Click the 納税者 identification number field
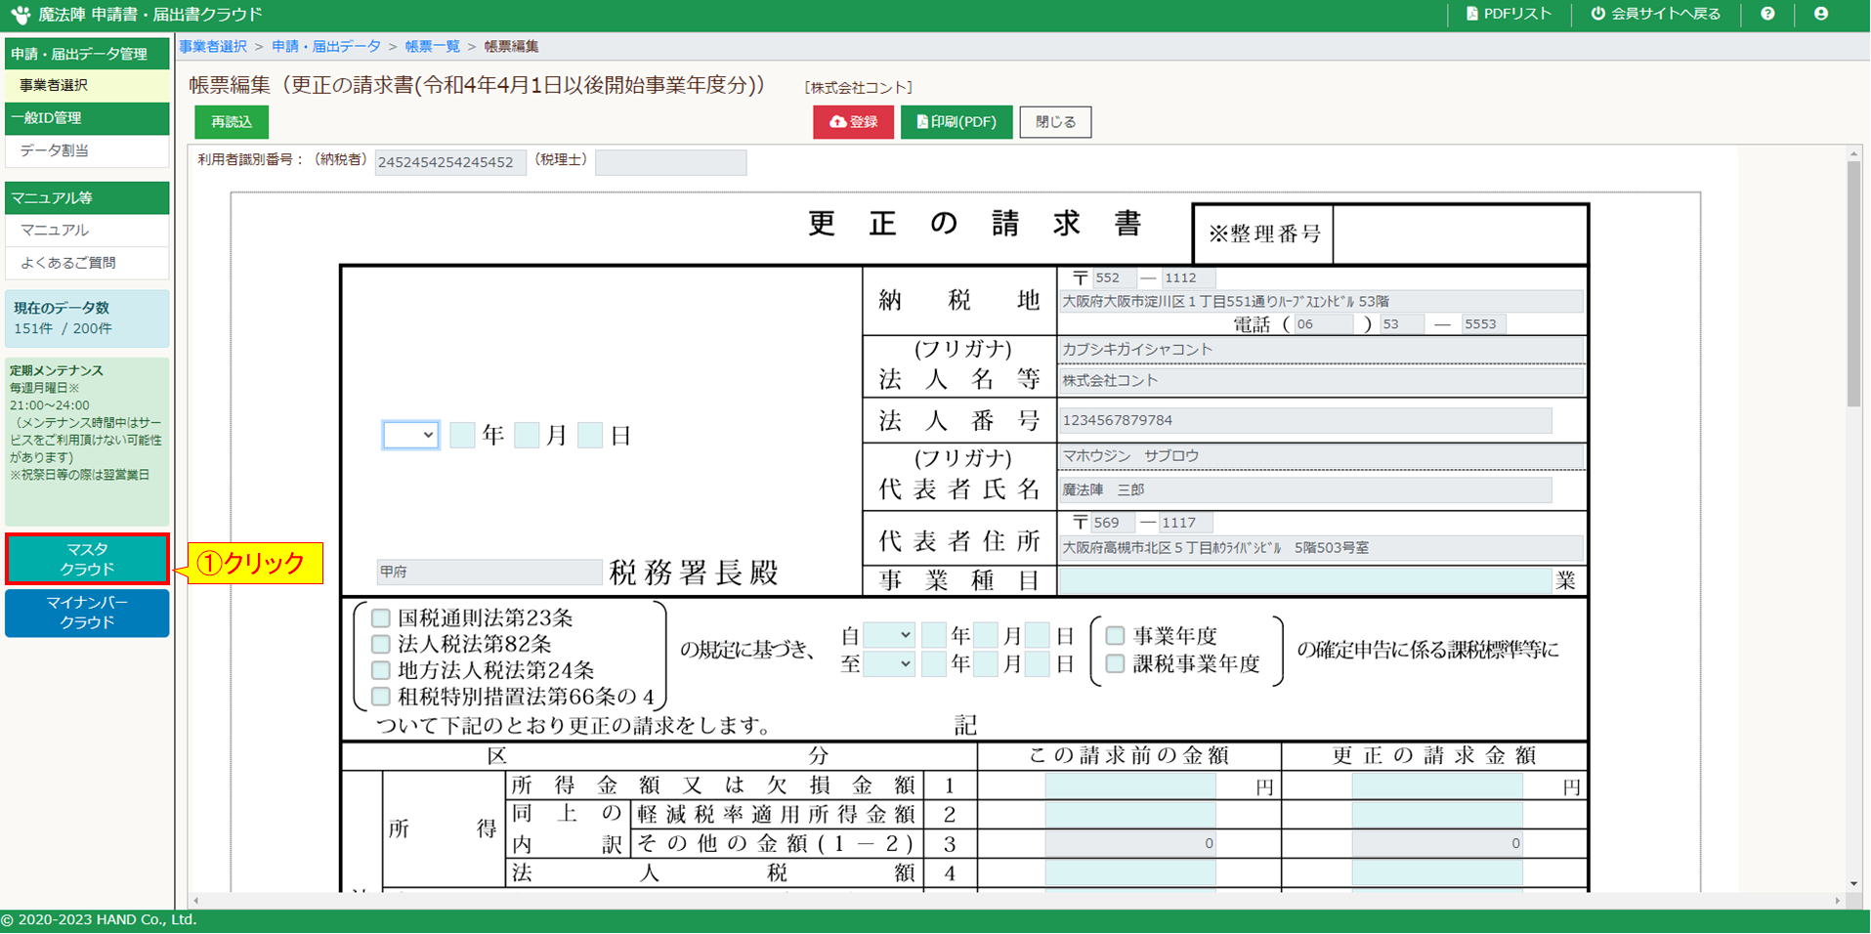Image resolution: width=1871 pixels, height=934 pixels. (450, 162)
